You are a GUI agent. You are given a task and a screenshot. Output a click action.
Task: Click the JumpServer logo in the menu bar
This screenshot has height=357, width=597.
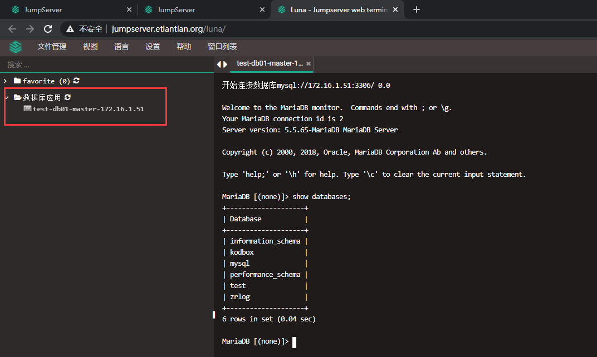(x=16, y=47)
